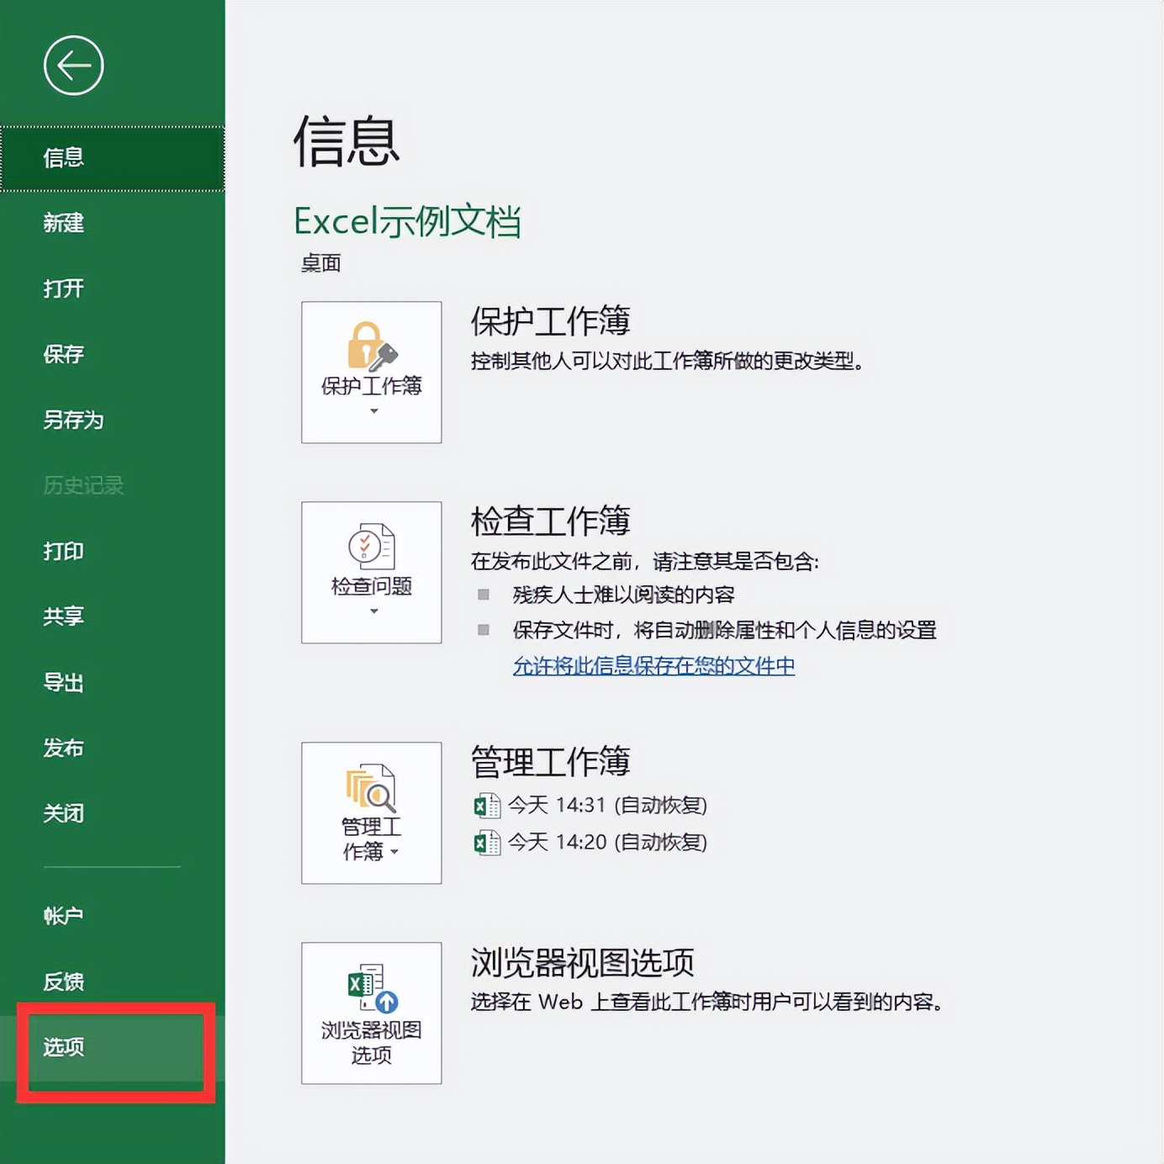Click the 允许将此信息保存在您的文件中 link
The height and width of the screenshot is (1164, 1164).
[x=653, y=666]
